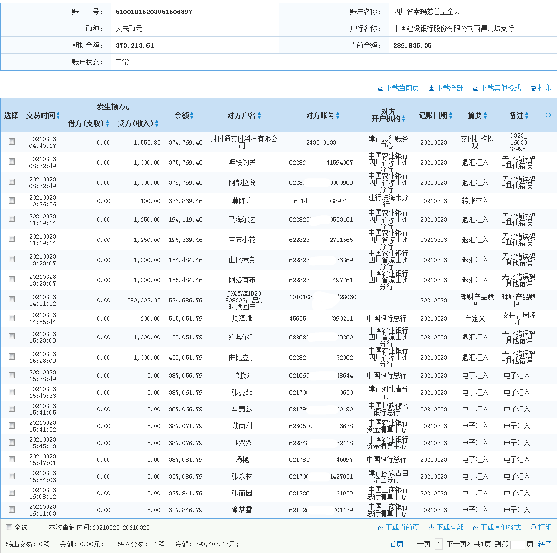Click the top download current page icon
The image size is (559, 554).
point(381,88)
